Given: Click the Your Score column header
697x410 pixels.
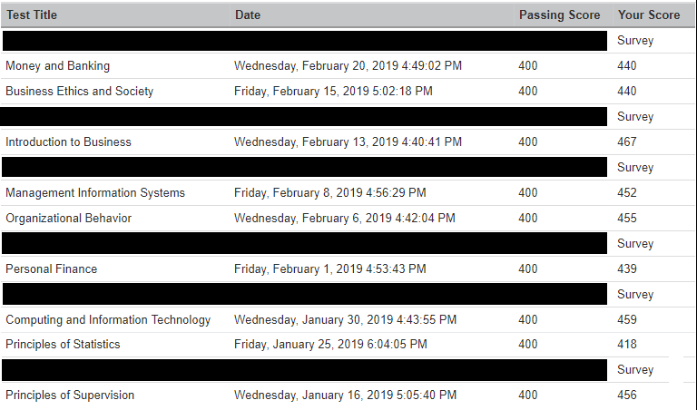Looking at the screenshot, I should [x=648, y=15].
